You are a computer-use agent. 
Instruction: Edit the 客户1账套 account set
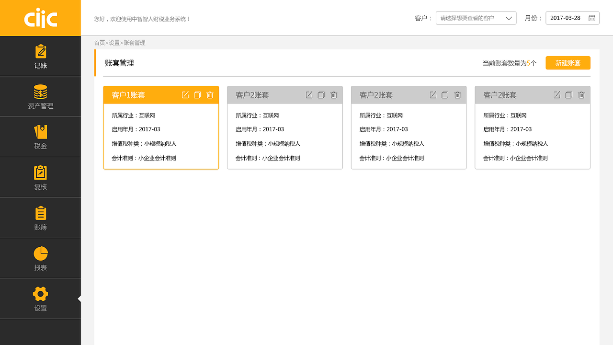[x=185, y=95]
